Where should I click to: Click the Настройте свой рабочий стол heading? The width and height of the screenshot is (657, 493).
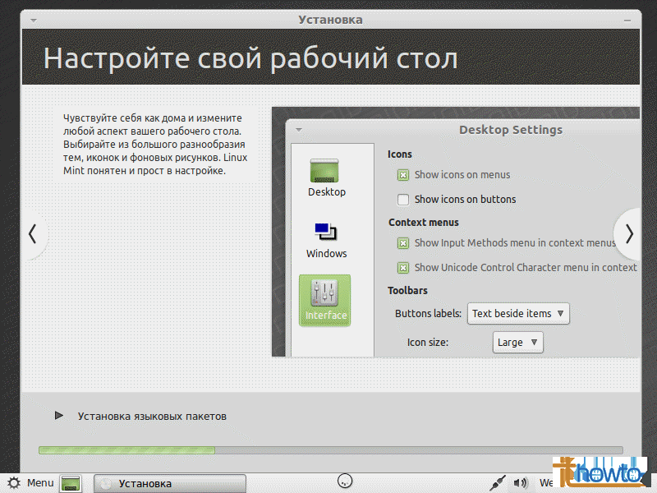(250, 58)
